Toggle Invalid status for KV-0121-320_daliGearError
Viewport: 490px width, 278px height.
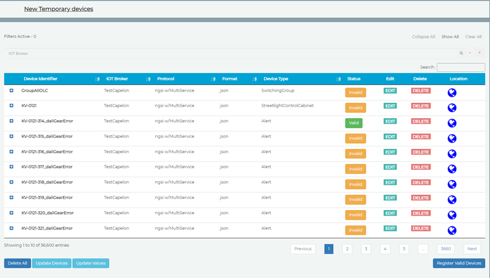[x=355, y=215]
